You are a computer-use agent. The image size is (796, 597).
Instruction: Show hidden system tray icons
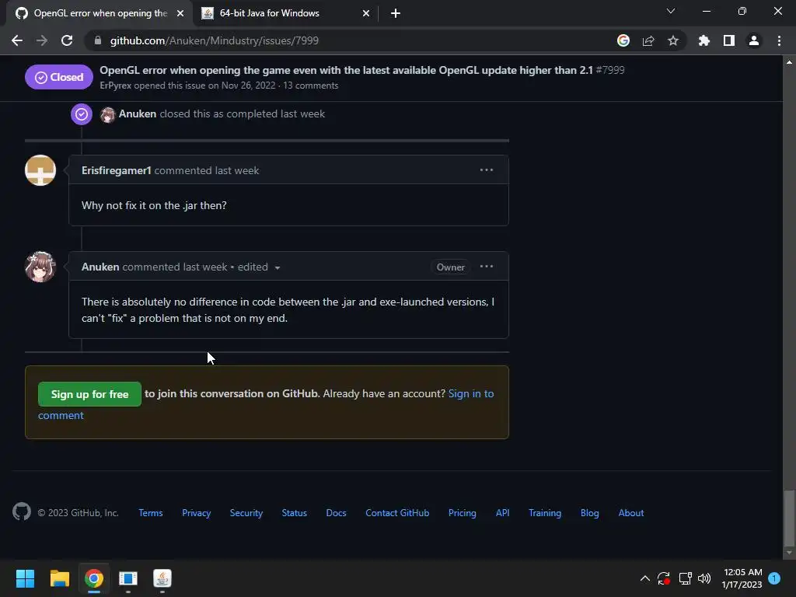click(644, 578)
